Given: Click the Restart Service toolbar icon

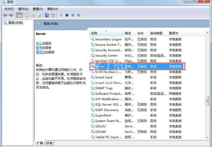Looking at the screenshot, I should (79, 15).
